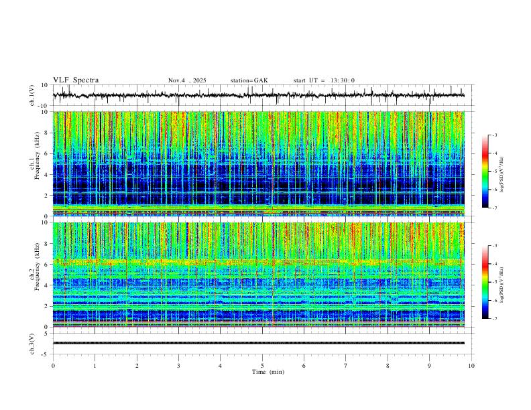Click the 'ch.1(V)' waveform axis label
531x410 pixels.
pos(32,95)
